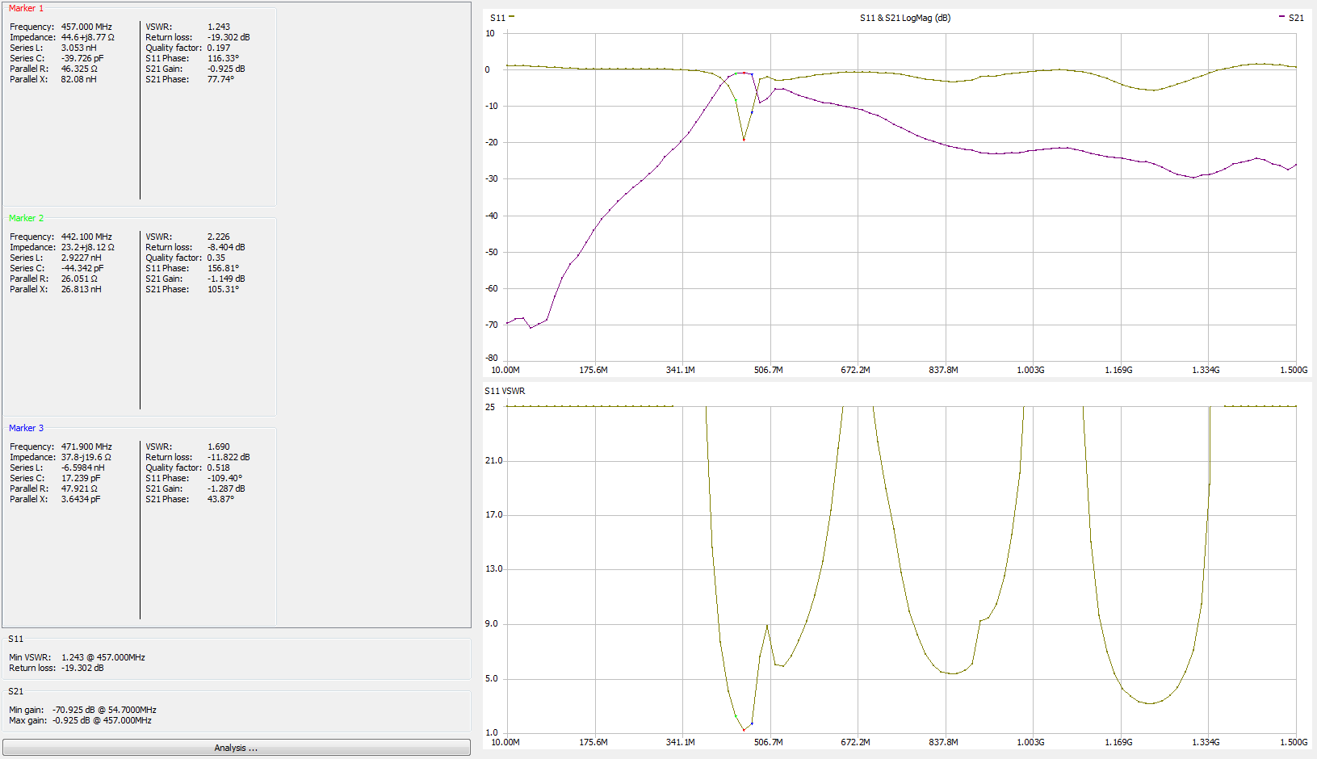Click the S11 VSWR chart title
The width and height of the screenshot is (1317, 759).
[505, 391]
